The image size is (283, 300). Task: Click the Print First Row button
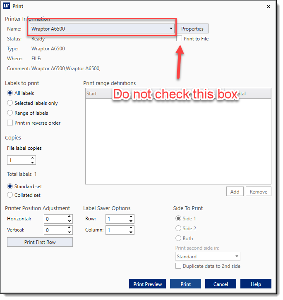click(x=40, y=242)
